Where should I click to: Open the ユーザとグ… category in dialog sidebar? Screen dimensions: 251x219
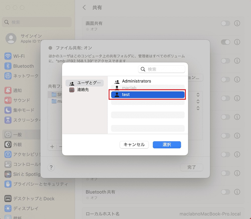[x=85, y=83]
